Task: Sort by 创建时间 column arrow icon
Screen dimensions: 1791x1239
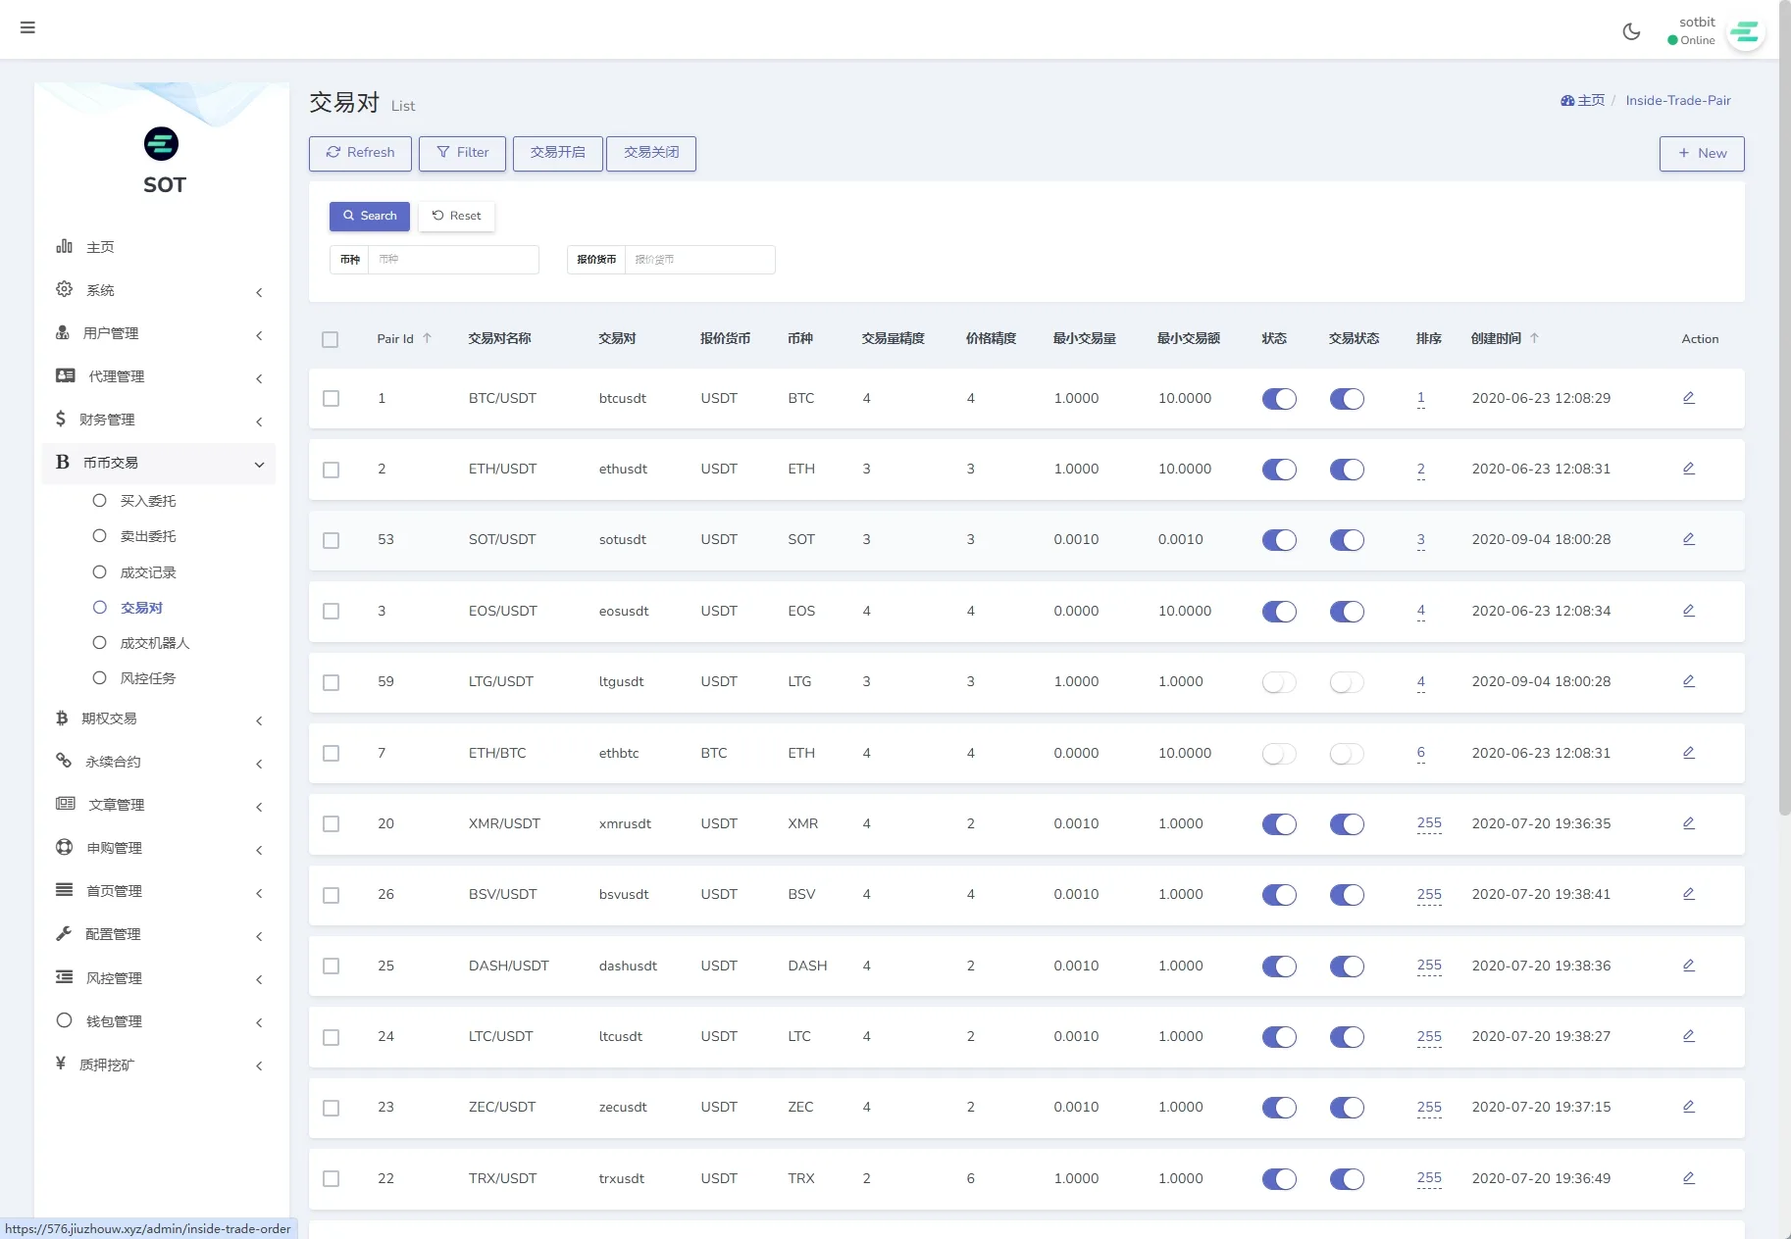Action: 1534,338
